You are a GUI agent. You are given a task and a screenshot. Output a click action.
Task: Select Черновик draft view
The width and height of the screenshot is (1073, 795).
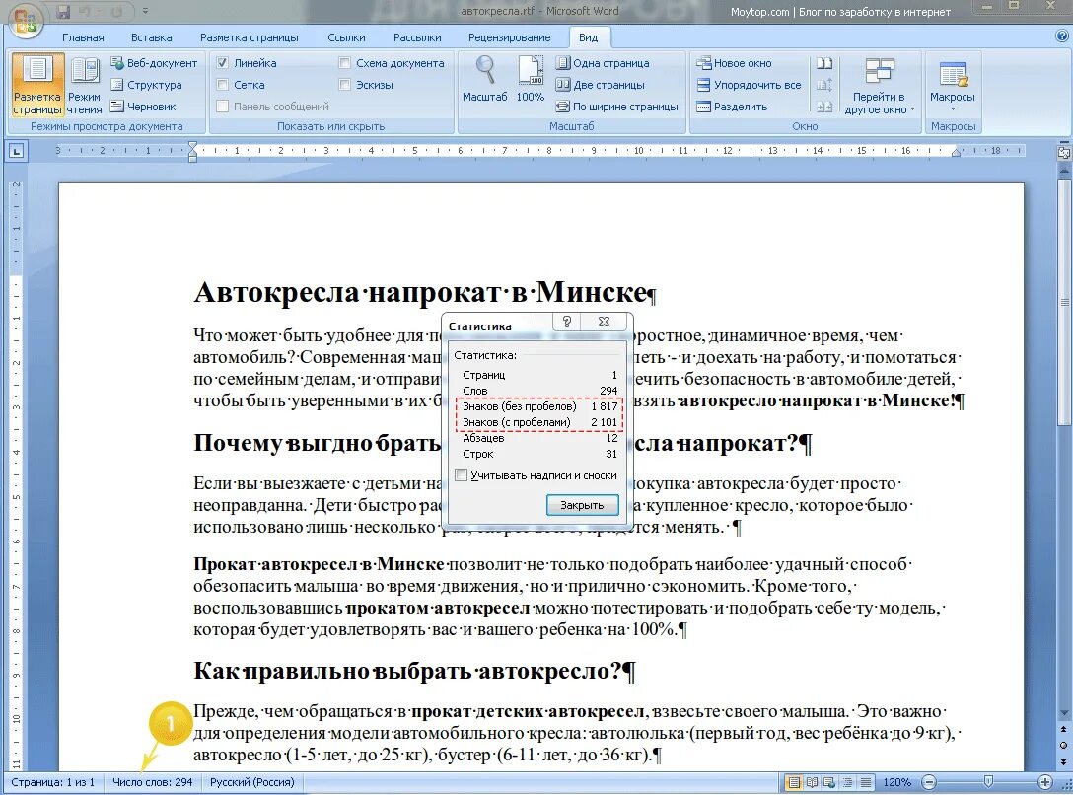pos(144,107)
